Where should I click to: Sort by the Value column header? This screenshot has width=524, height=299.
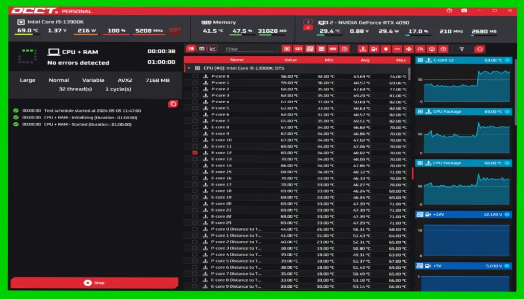coord(291,60)
